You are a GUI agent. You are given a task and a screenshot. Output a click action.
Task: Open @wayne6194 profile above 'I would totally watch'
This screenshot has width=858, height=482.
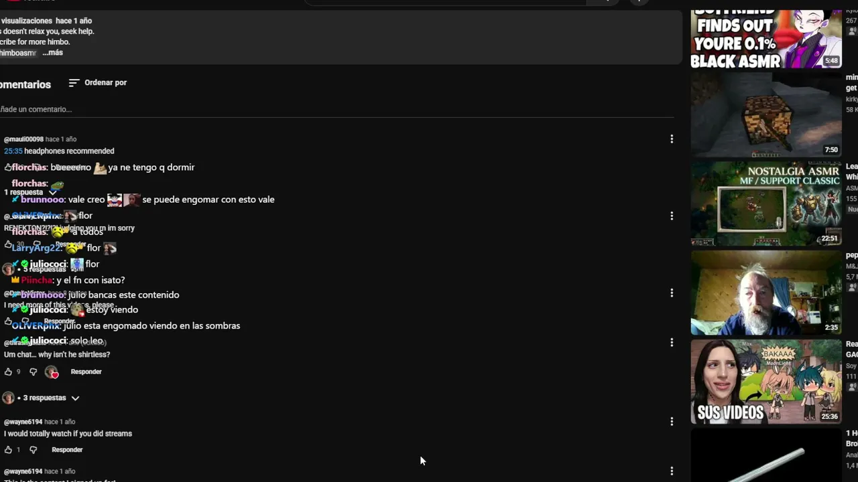point(23,422)
